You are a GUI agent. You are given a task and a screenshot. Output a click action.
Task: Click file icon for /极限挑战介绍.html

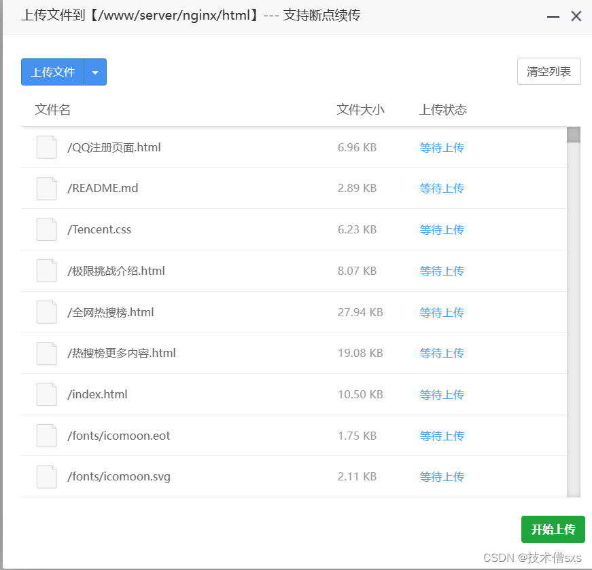pyautogui.click(x=47, y=271)
